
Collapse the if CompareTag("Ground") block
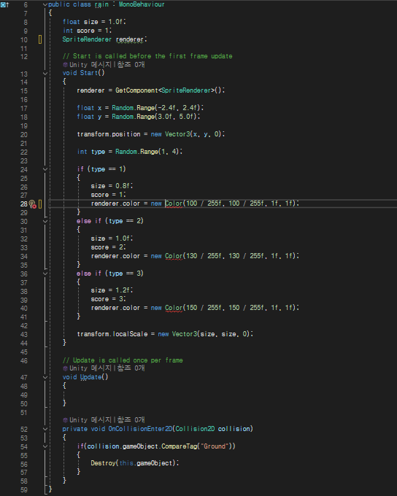point(45,446)
